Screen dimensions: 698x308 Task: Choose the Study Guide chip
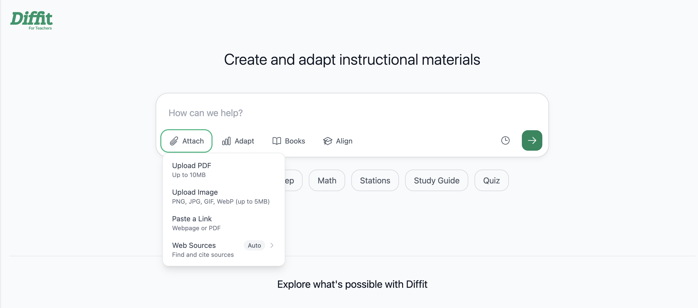click(436, 180)
